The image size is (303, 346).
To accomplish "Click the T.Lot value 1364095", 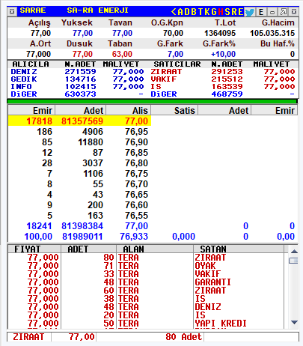I will click(220, 33).
